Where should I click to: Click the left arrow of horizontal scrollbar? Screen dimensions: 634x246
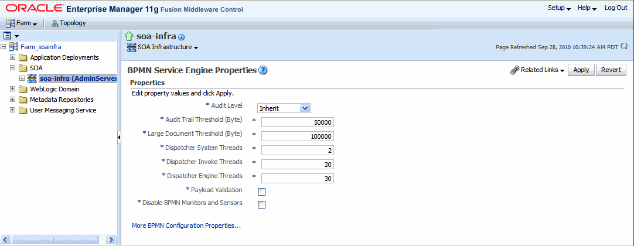coord(6,240)
